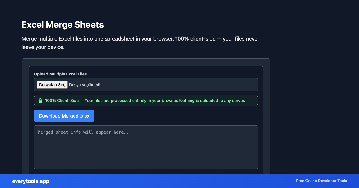
Task: Click the "100% client-side" phrase in the description
Action: tap(195, 39)
